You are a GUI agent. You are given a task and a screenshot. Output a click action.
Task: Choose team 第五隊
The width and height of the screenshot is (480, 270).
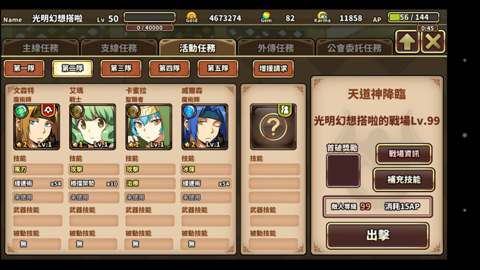click(218, 68)
